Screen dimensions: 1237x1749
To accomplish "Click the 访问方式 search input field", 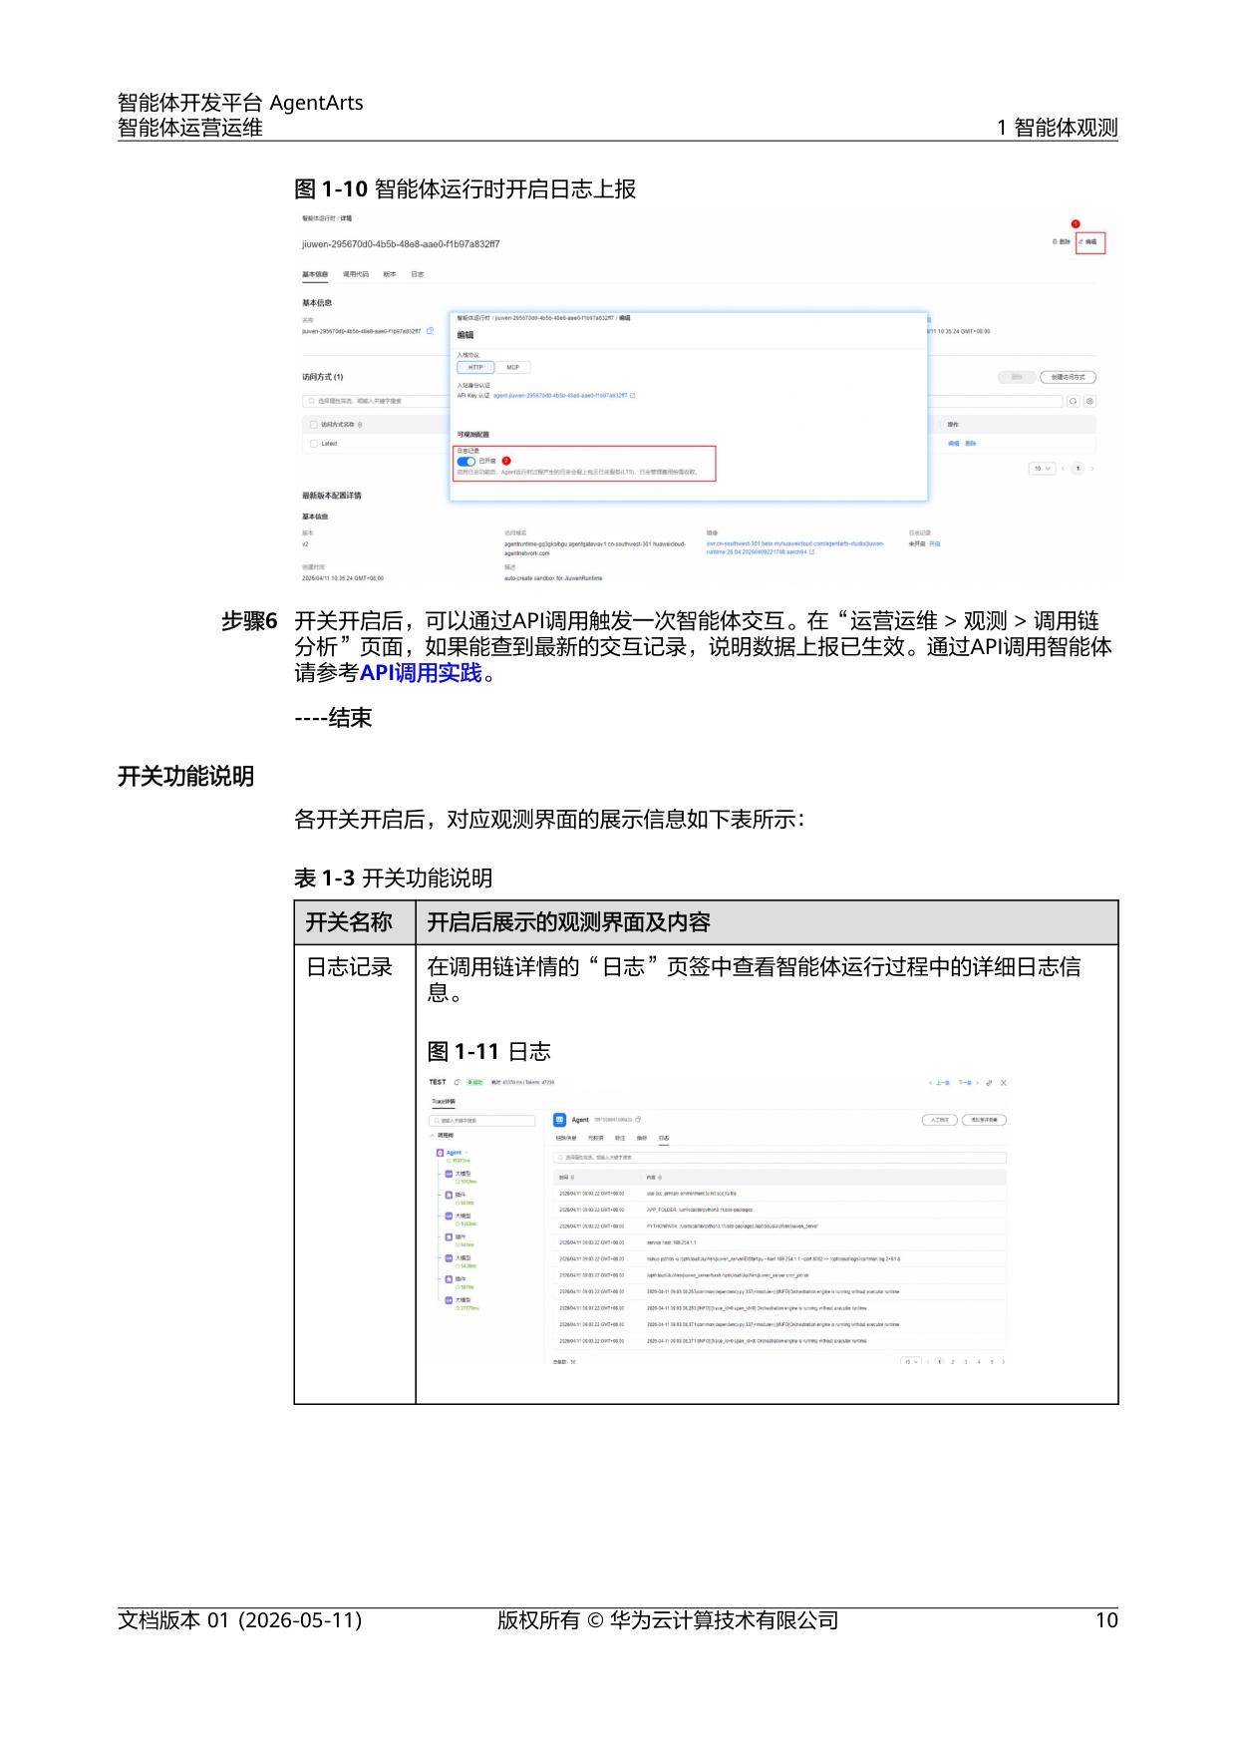I will click(683, 401).
